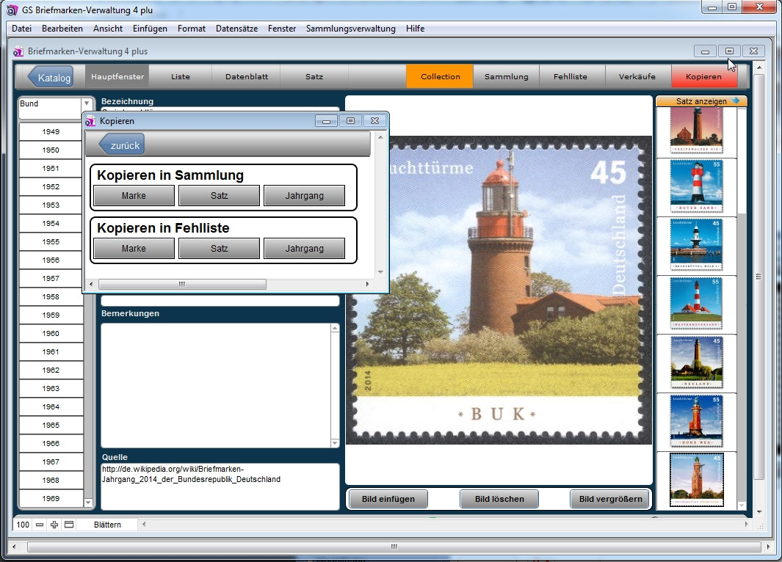The width and height of the screenshot is (782, 562).
Task: Toggle the status toolbar layout icon
Action: point(69,525)
